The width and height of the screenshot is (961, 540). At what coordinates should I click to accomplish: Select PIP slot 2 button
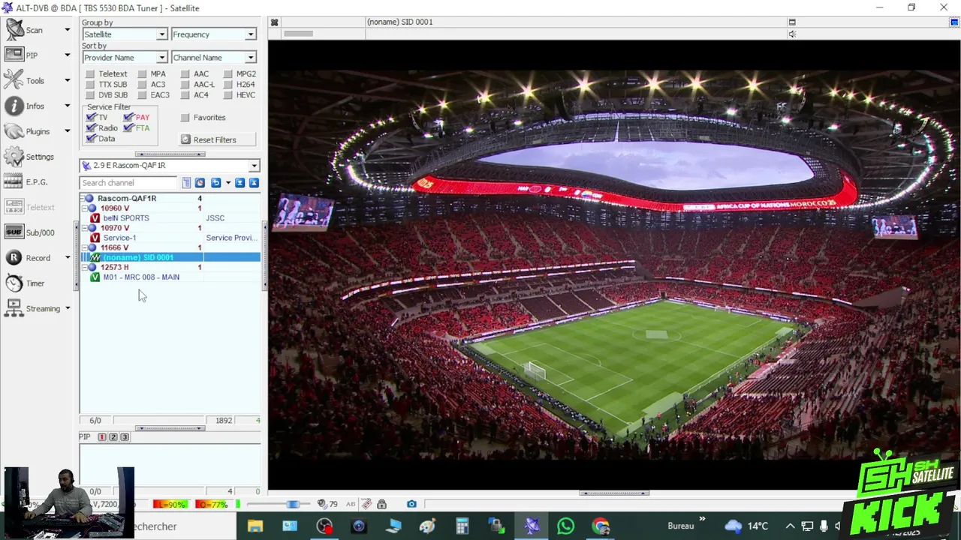point(113,437)
